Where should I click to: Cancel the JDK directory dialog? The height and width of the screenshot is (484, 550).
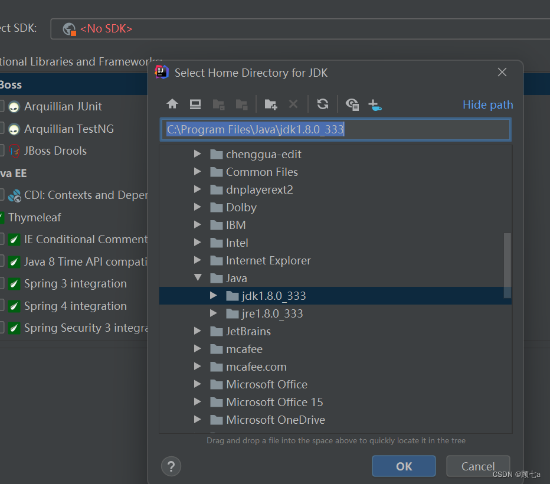point(478,466)
